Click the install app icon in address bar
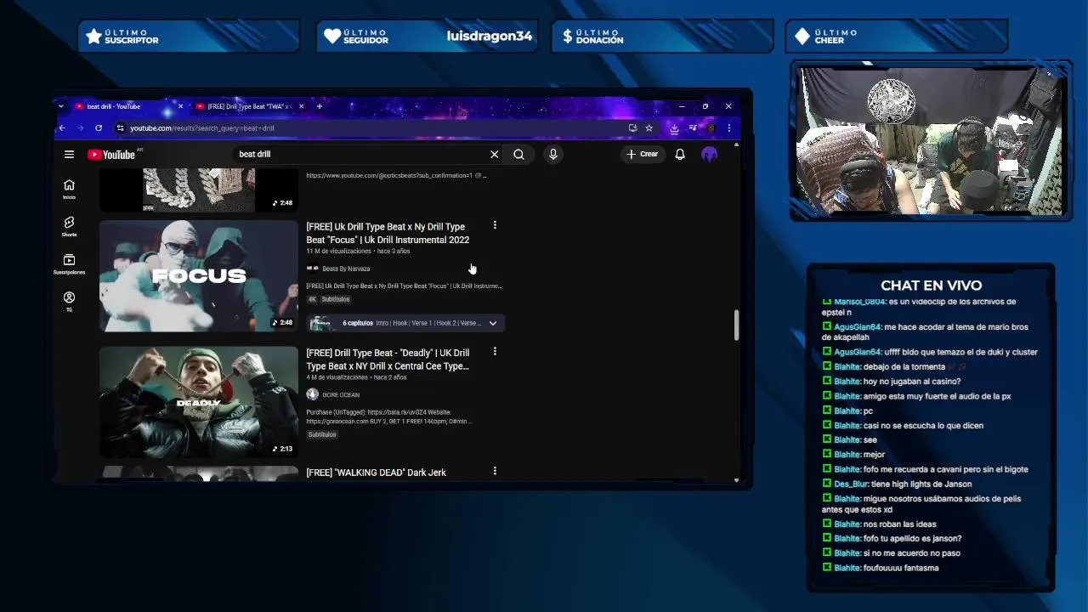Viewport: 1088px width, 612px height. pos(632,127)
